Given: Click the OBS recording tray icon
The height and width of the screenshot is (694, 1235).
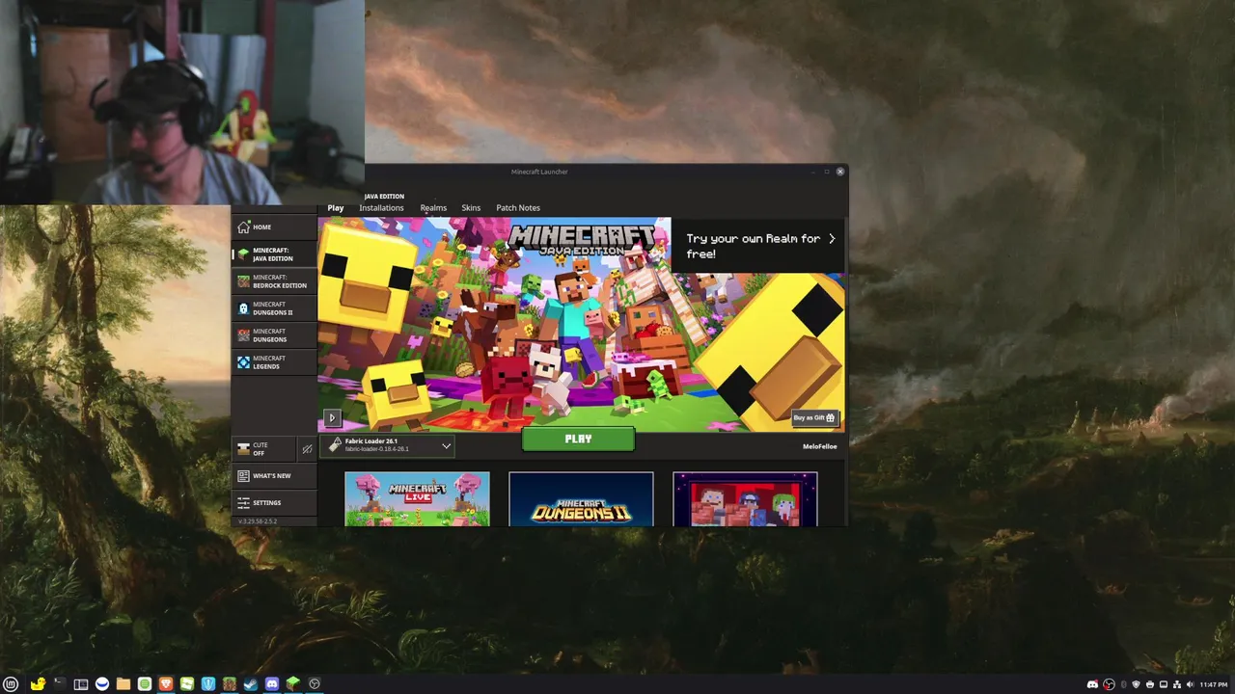Looking at the screenshot, I should pyautogui.click(x=1109, y=684).
